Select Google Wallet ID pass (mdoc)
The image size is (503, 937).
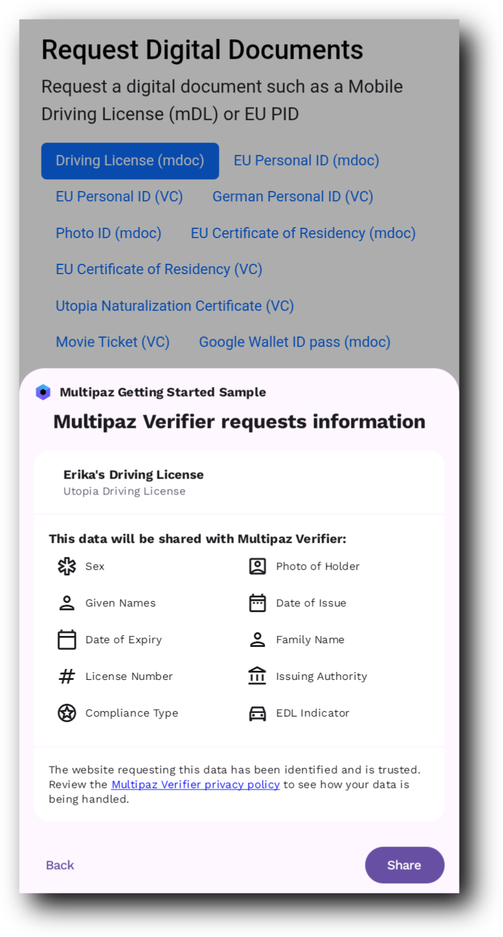coord(295,342)
